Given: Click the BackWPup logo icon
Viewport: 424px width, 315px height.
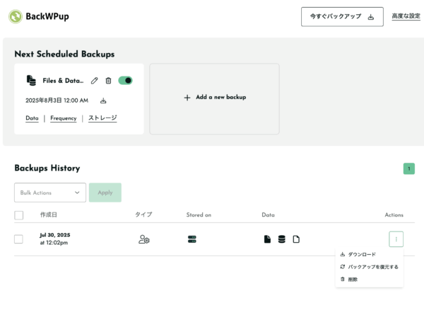Looking at the screenshot, I should pyautogui.click(x=16, y=16).
